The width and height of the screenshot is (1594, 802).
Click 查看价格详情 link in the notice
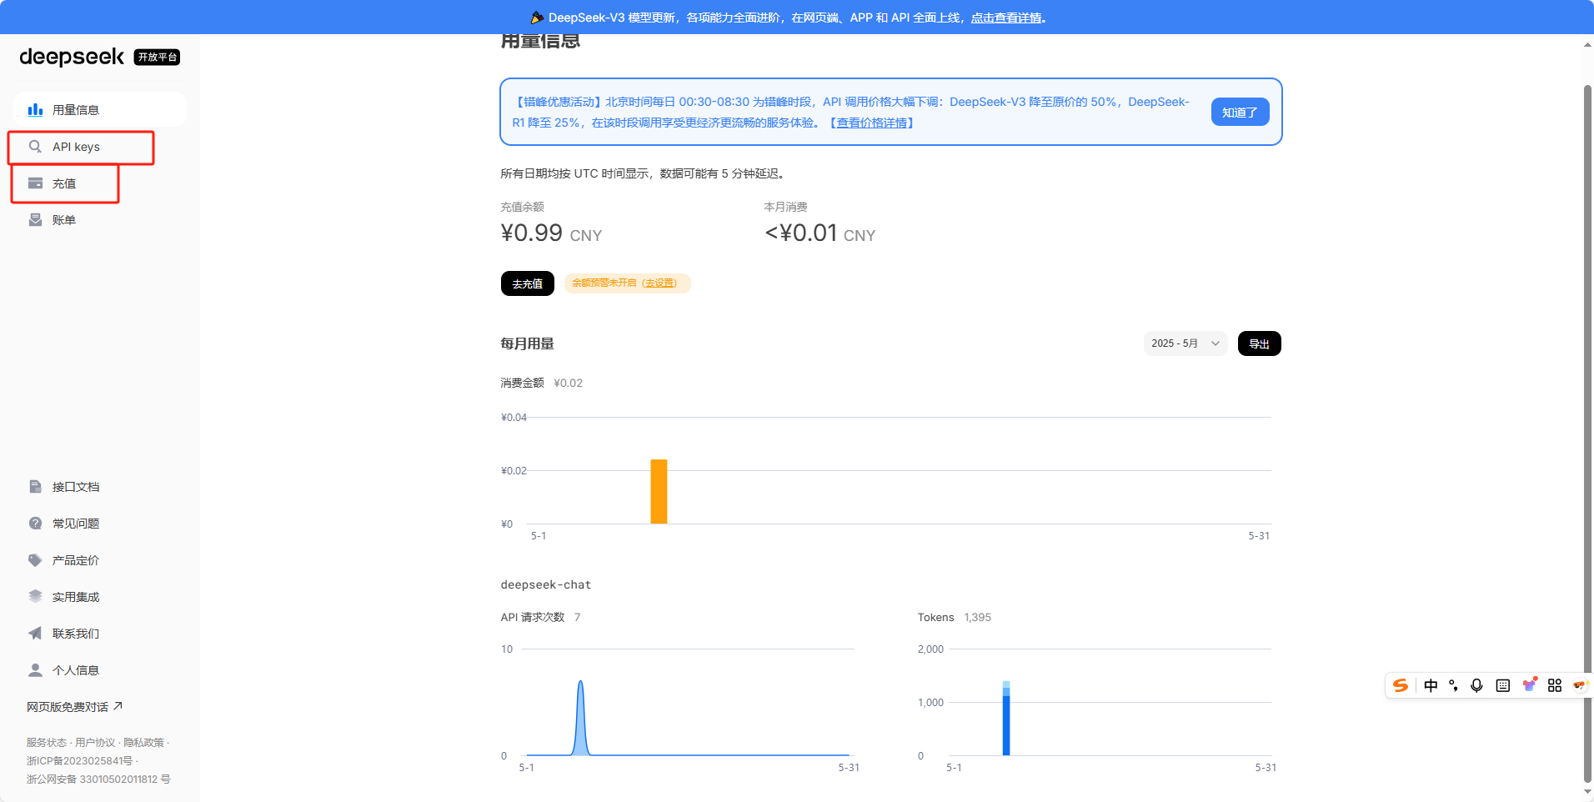click(871, 123)
